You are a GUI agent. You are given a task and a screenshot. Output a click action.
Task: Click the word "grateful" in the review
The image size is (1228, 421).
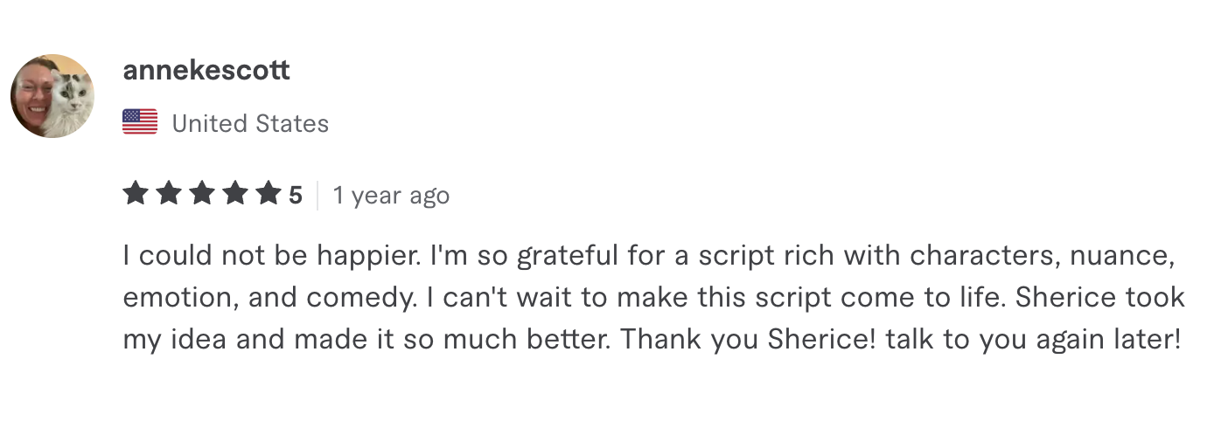point(571,257)
